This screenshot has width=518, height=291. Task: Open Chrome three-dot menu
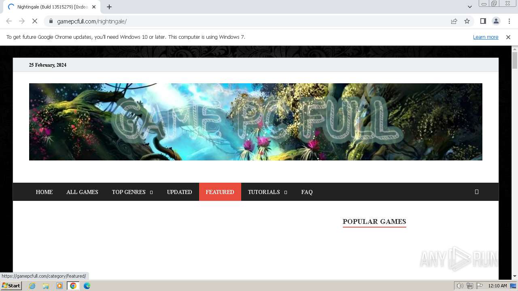click(x=509, y=21)
